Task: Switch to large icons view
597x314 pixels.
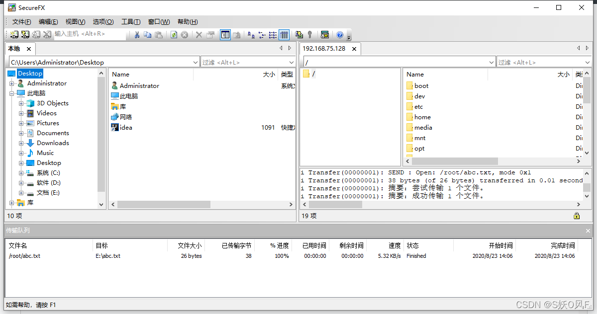Action: click(x=251, y=35)
